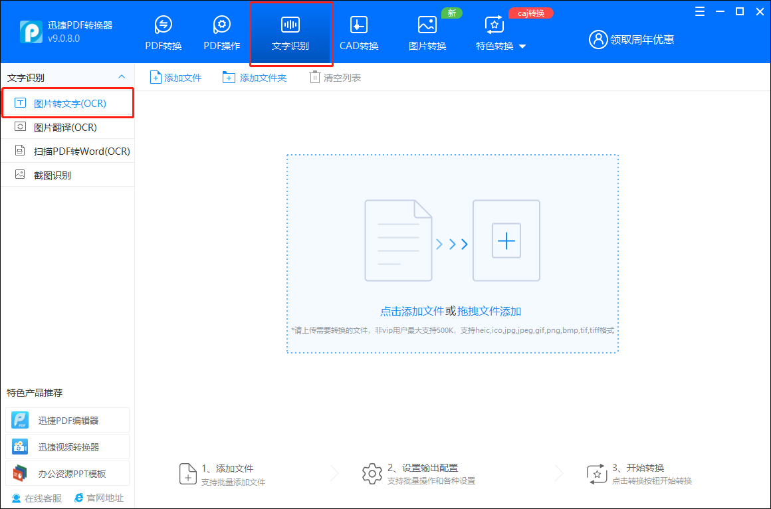Click the 图片转文字 sidebar icon
Image resolution: width=771 pixels, height=509 pixels.
(20, 103)
